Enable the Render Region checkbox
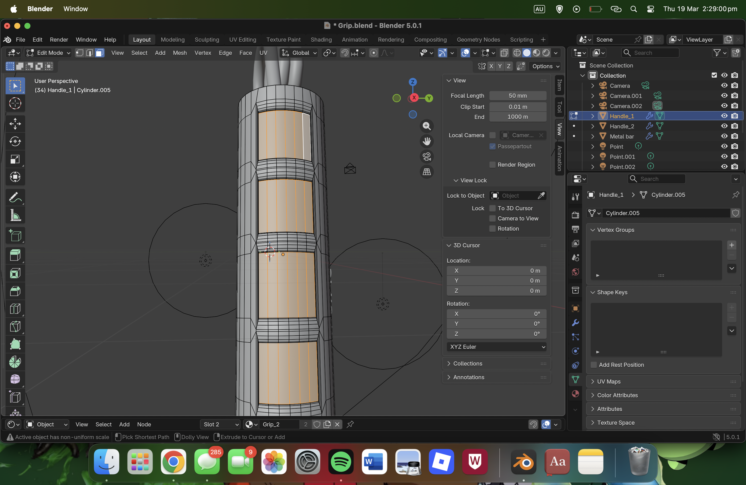 click(x=493, y=165)
